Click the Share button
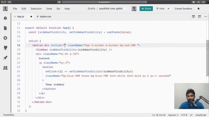Image resolution: width=209 pixels, height=117 pixels. tap(146, 9)
